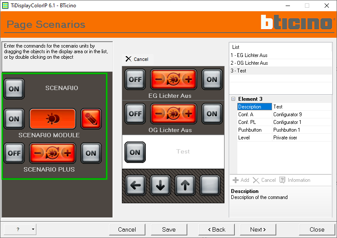This screenshot has width=337, height=238.
Task: Click the 'Test' label in display area
Action: pyautogui.click(x=183, y=151)
